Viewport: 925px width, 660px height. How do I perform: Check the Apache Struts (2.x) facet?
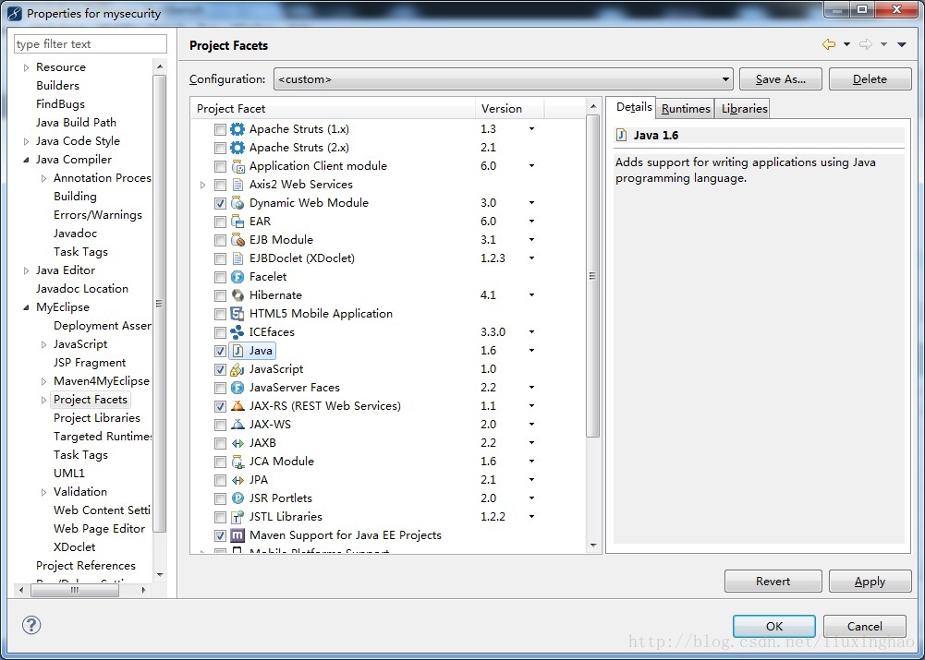pyautogui.click(x=220, y=148)
